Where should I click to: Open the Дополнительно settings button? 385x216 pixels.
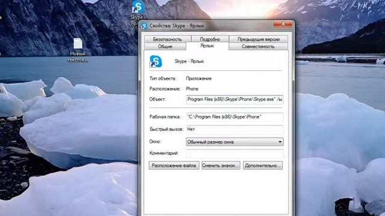263,166
